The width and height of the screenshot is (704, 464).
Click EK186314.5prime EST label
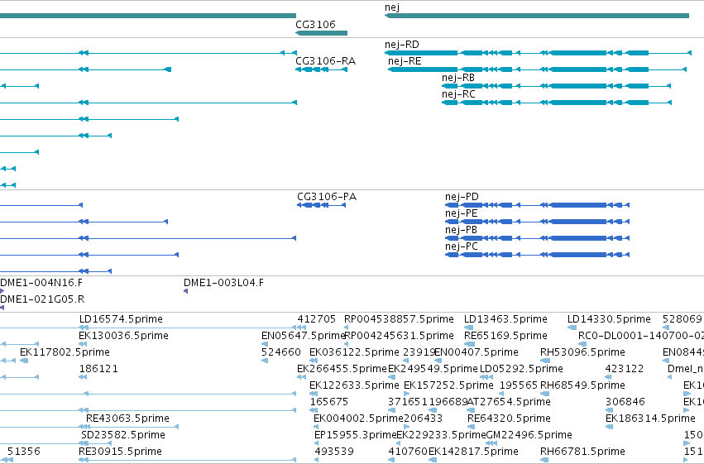(x=650, y=419)
